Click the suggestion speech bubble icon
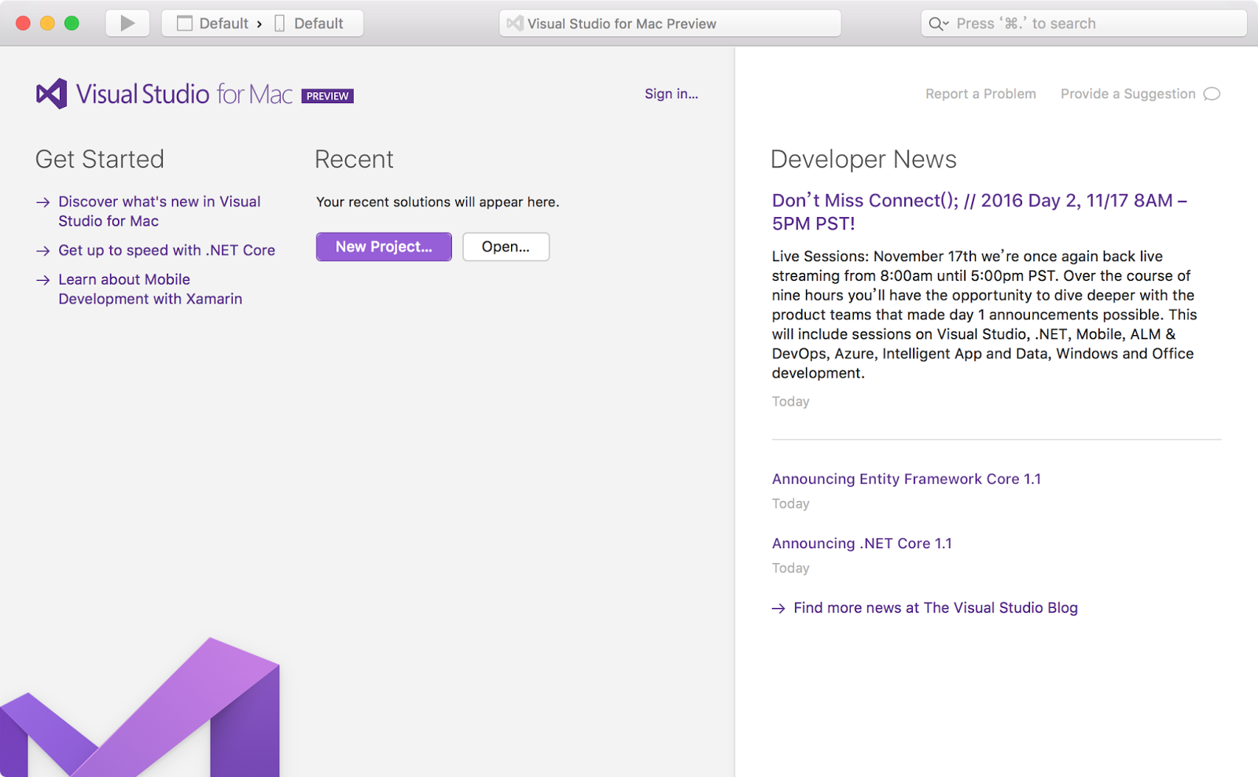 (1212, 94)
